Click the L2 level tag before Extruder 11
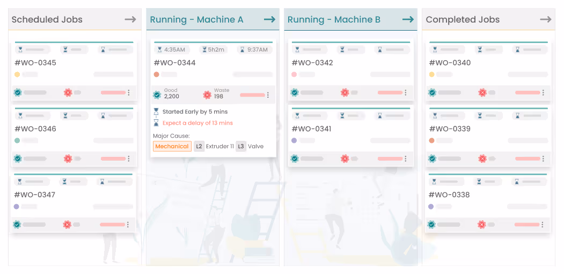Viewport: 564px width, 274px height. (199, 146)
